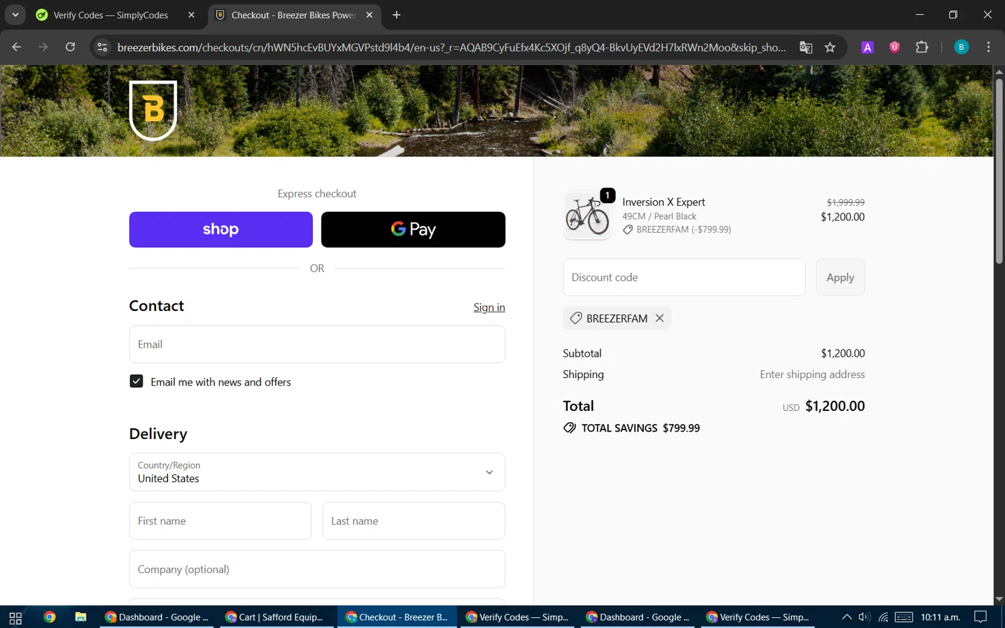The width and height of the screenshot is (1005, 628).
Task: Open a new browser tab
Action: 397,15
